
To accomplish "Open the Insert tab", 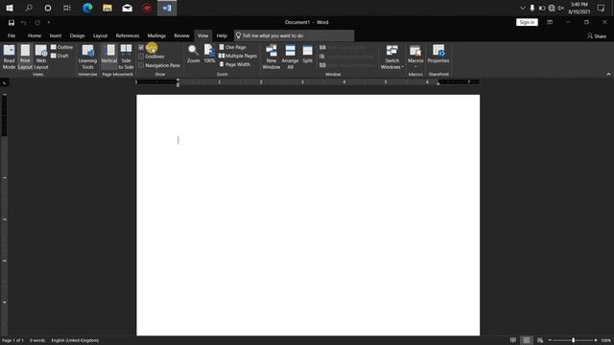I will pos(56,35).
